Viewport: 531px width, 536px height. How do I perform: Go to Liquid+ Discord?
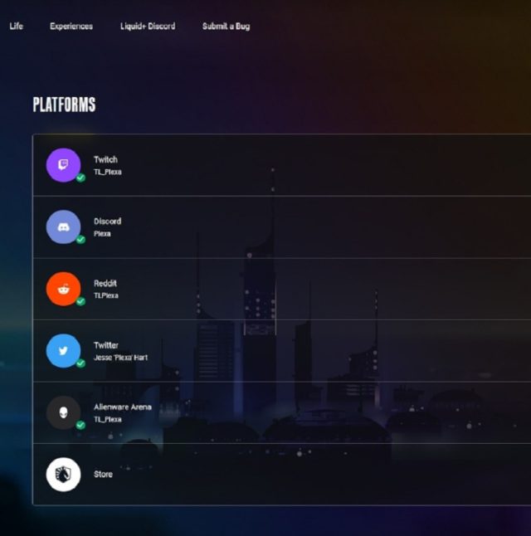(x=148, y=27)
